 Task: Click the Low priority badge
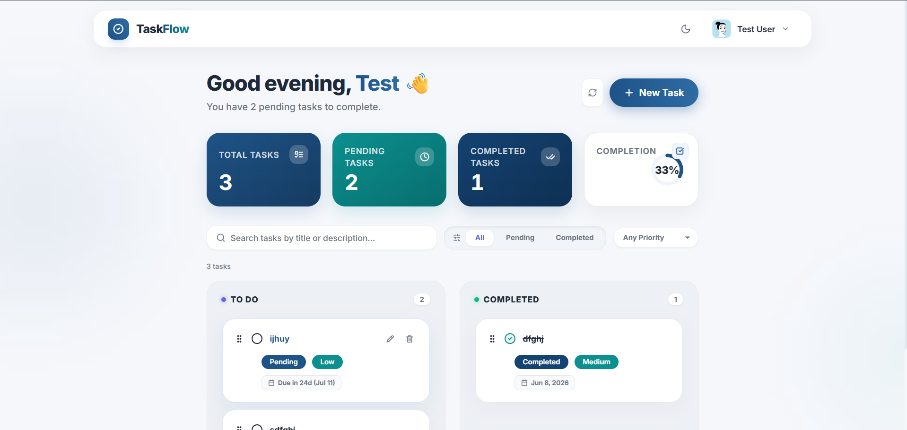click(x=327, y=362)
